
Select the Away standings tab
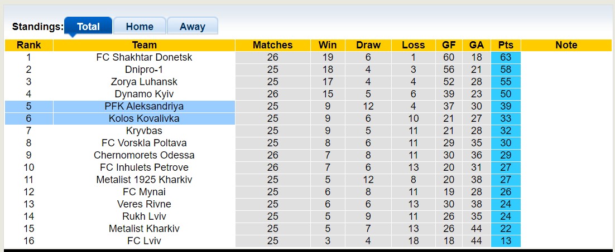pyautogui.click(x=192, y=26)
